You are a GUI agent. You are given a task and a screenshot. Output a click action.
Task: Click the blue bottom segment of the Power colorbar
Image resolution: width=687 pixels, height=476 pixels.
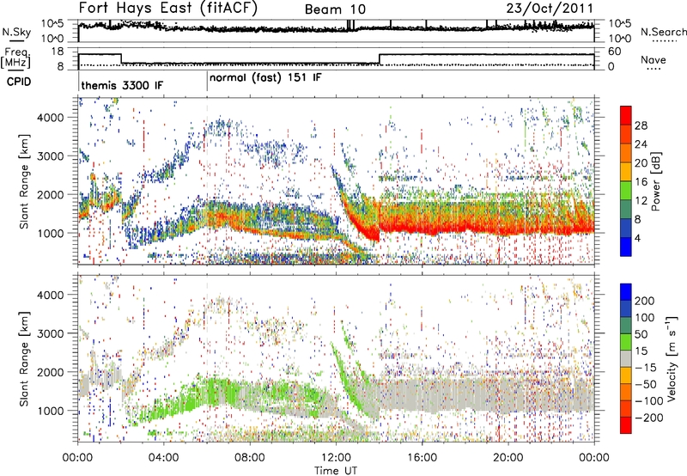tap(626, 247)
